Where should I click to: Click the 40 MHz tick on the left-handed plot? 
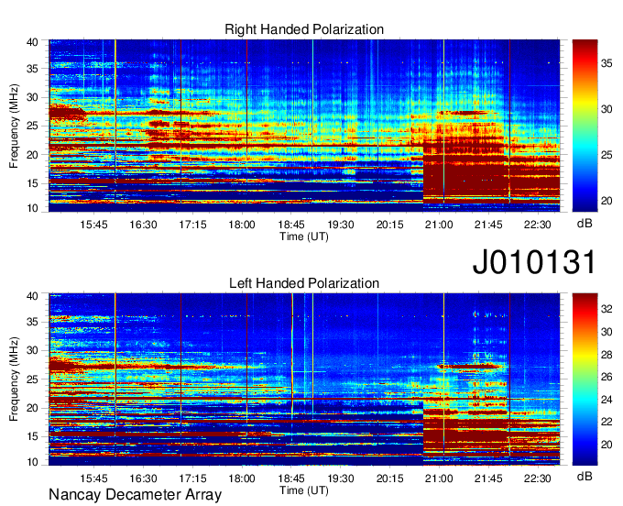point(32,296)
